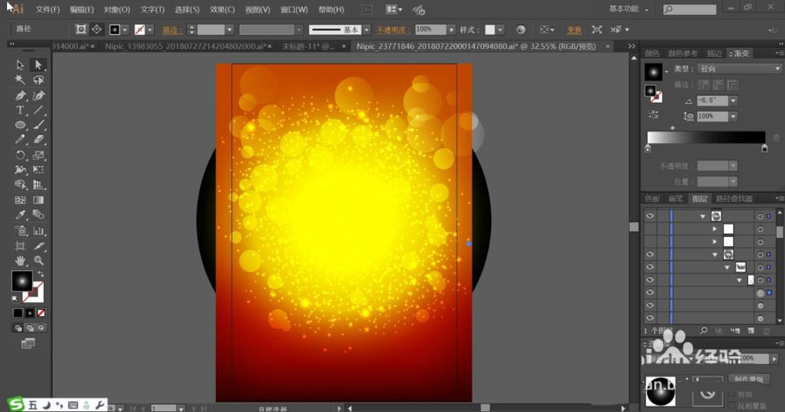
Task: Select the Rotate tool
Action: tap(20, 155)
